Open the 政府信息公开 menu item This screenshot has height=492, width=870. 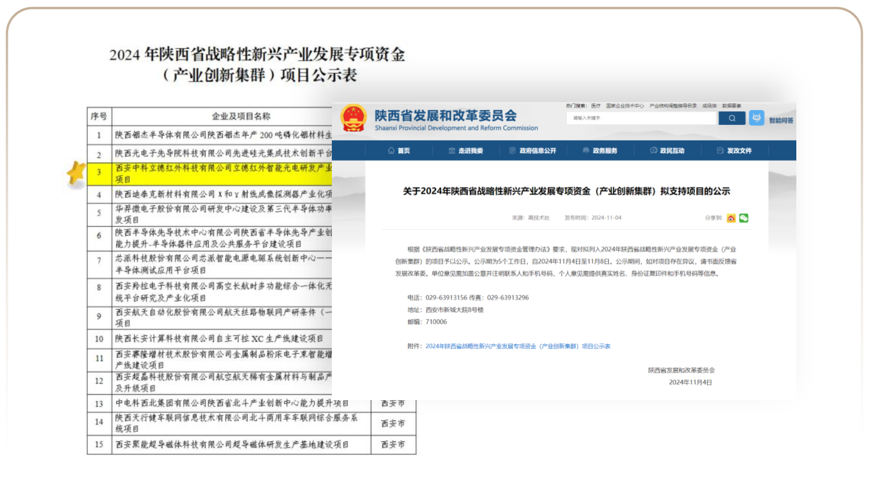(x=537, y=151)
